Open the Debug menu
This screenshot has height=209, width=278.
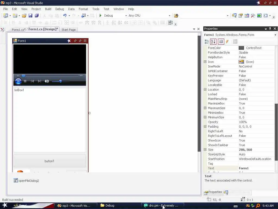[x=59, y=9]
